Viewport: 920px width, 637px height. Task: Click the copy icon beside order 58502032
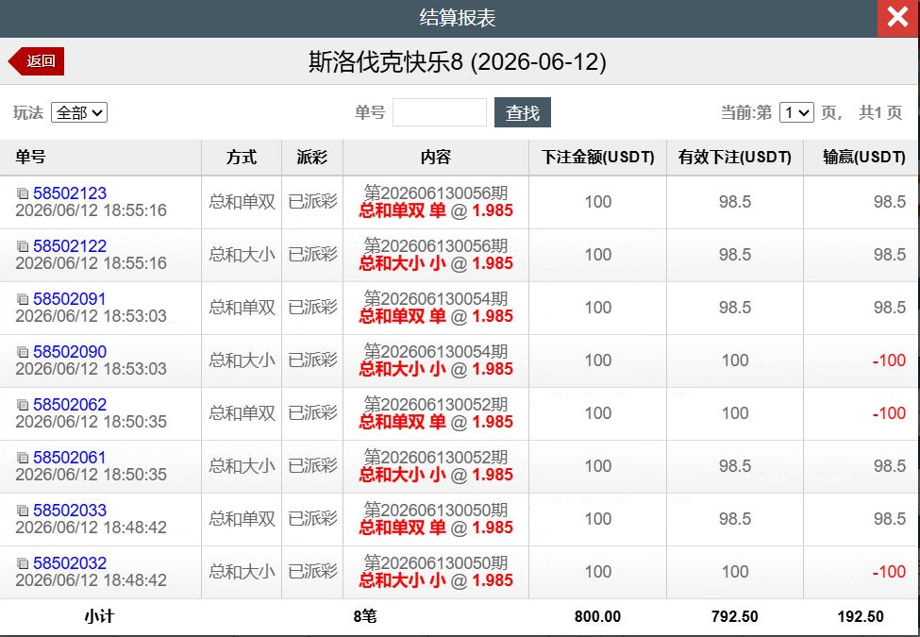[x=23, y=562]
